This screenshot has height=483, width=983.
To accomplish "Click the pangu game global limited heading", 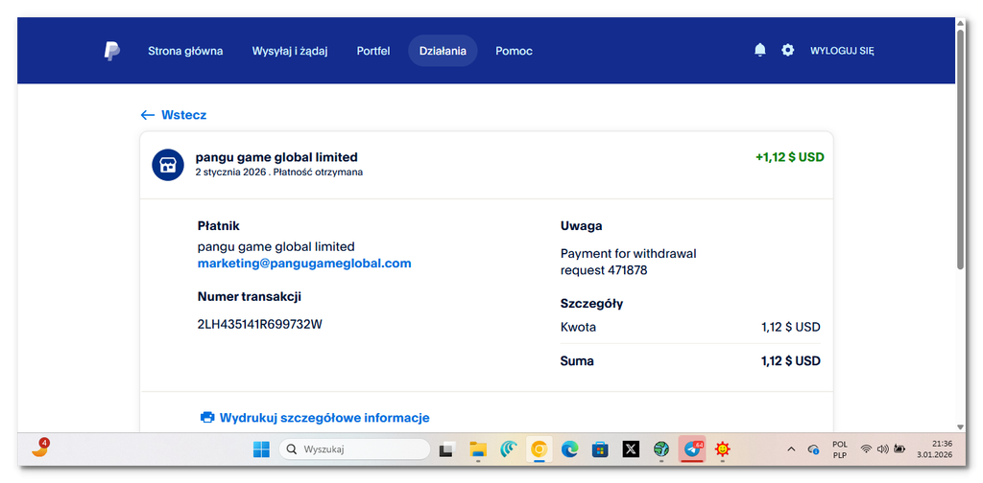I will [276, 157].
